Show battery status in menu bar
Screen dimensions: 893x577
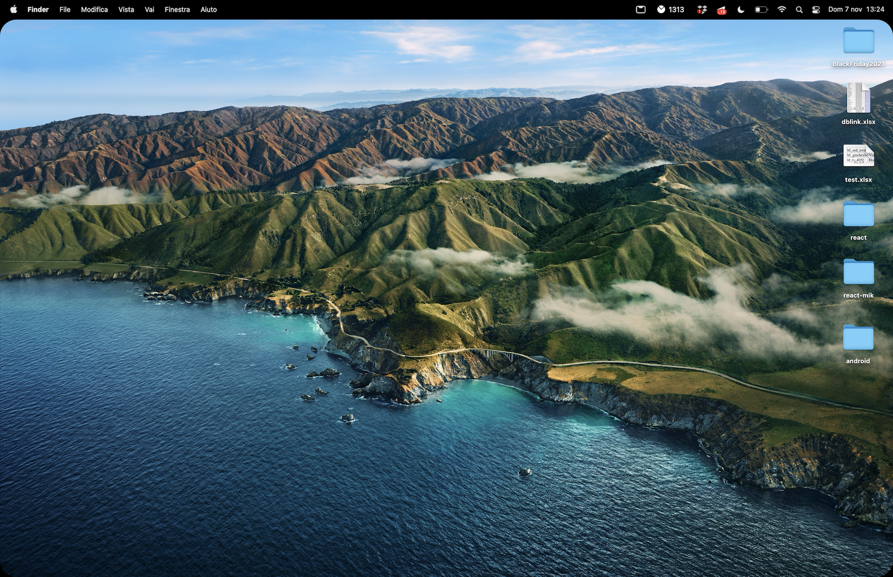click(x=761, y=9)
